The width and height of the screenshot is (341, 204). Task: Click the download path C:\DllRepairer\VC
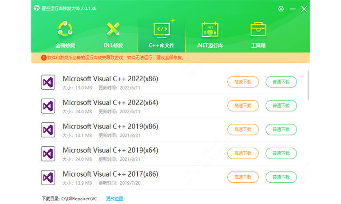79,199
